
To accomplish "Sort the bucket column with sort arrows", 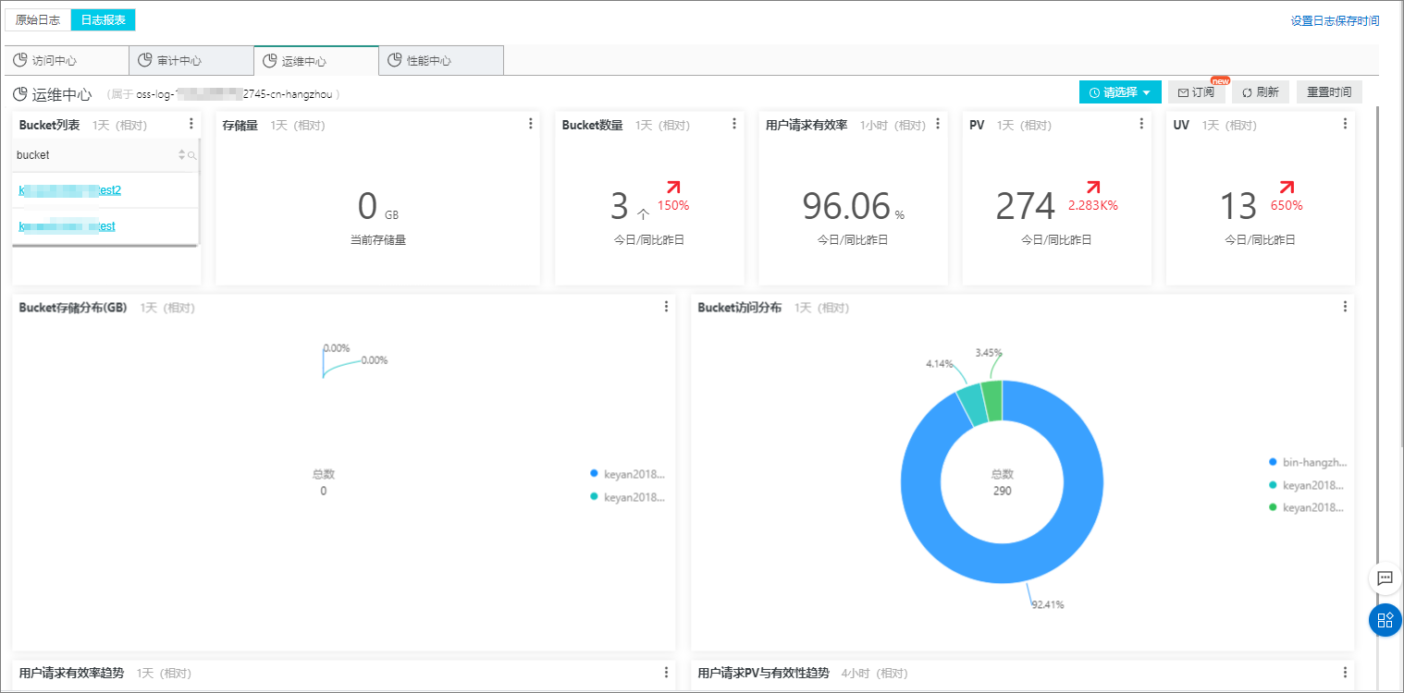I will point(182,156).
